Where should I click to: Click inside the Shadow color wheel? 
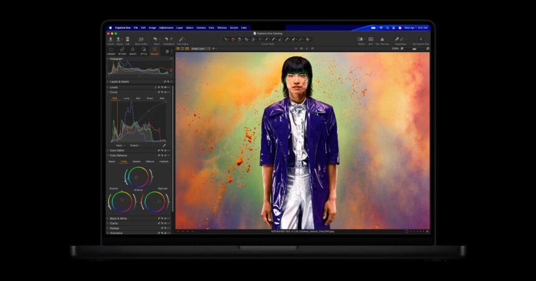click(122, 201)
